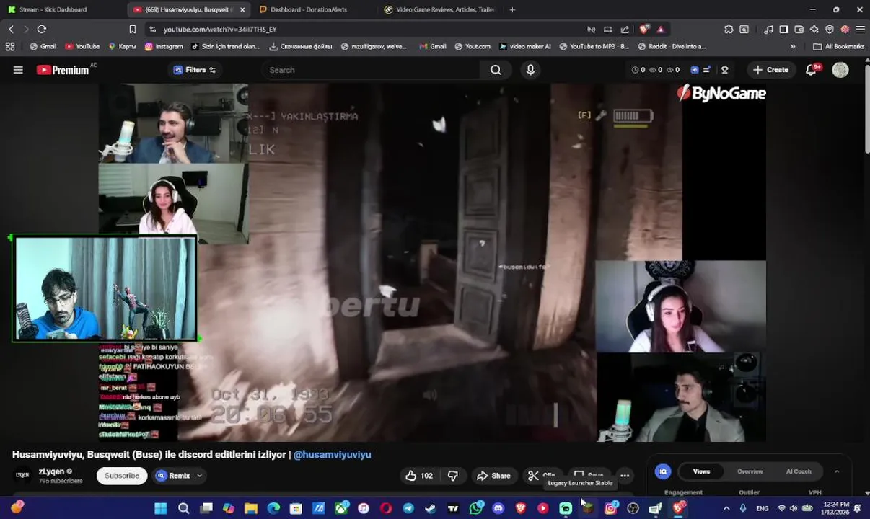Open WhatsApp from the taskbar
This screenshot has height=519, width=870.
click(x=476, y=508)
